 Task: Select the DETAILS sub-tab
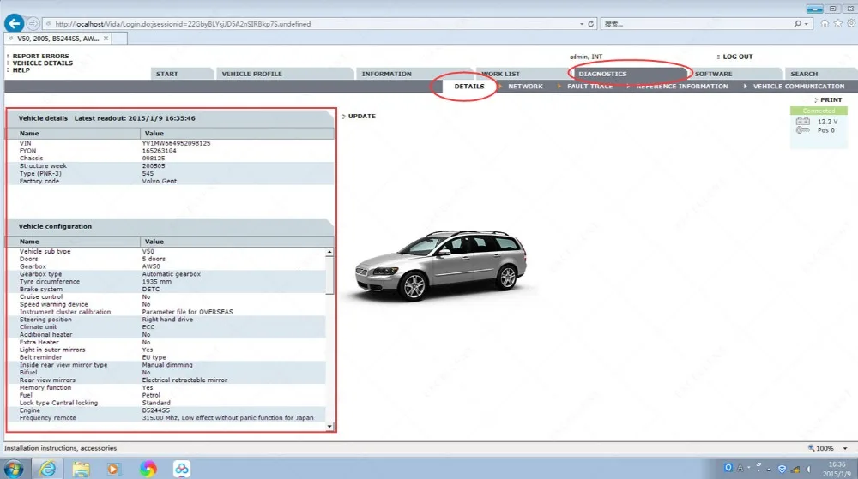coord(469,87)
